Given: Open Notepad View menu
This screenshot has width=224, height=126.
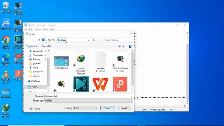Looking at the screenshot, I should 45,29.
